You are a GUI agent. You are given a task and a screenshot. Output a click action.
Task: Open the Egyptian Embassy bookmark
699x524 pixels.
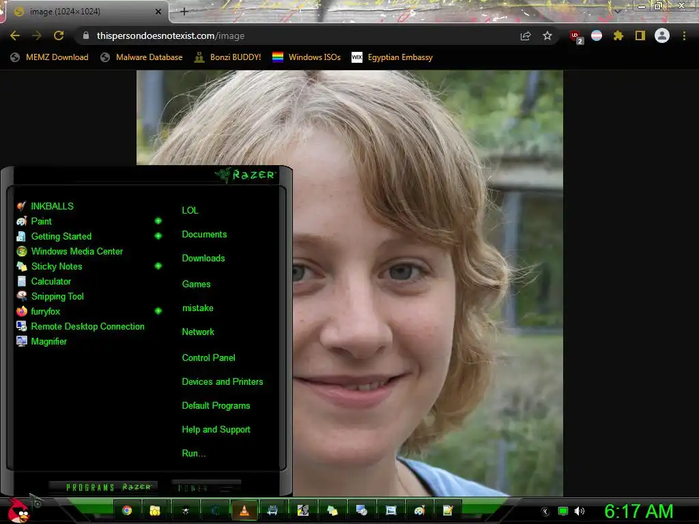392,57
